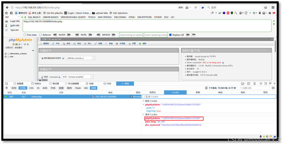
Task: Click the Cookie filter input field
Action: (x=209, y=97)
